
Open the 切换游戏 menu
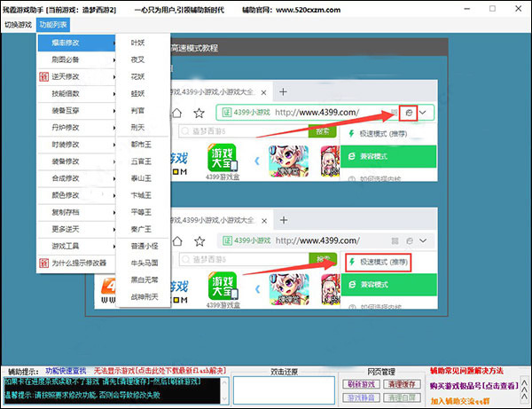pyautogui.click(x=18, y=25)
